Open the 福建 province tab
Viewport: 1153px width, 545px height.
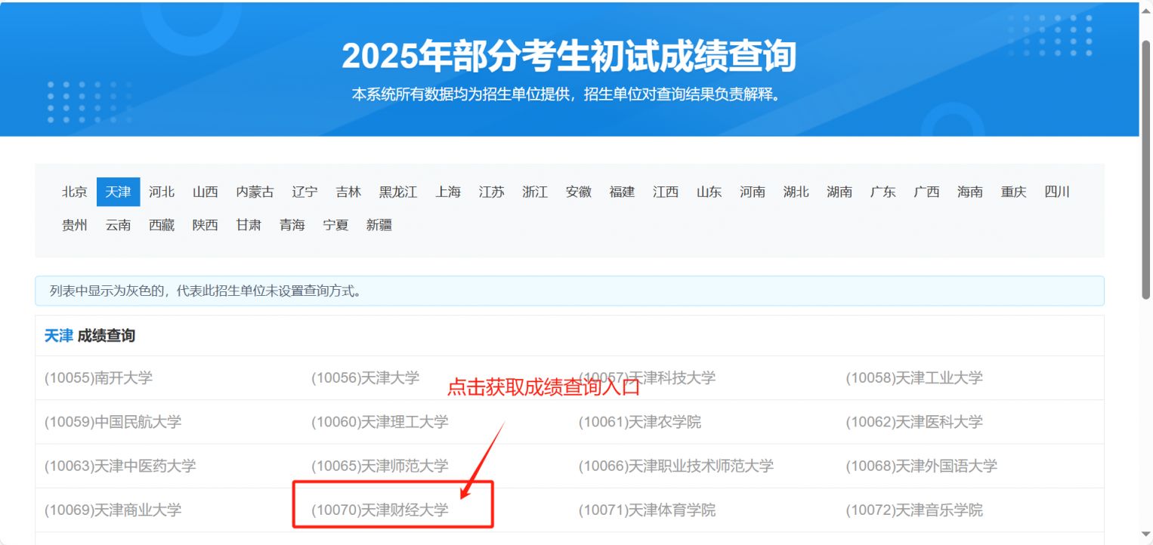coord(623,192)
